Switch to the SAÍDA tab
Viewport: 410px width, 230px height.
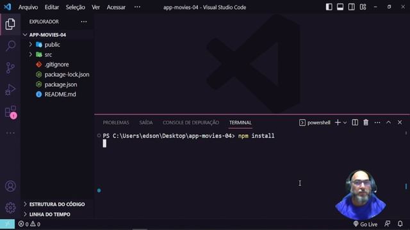[146, 123]
